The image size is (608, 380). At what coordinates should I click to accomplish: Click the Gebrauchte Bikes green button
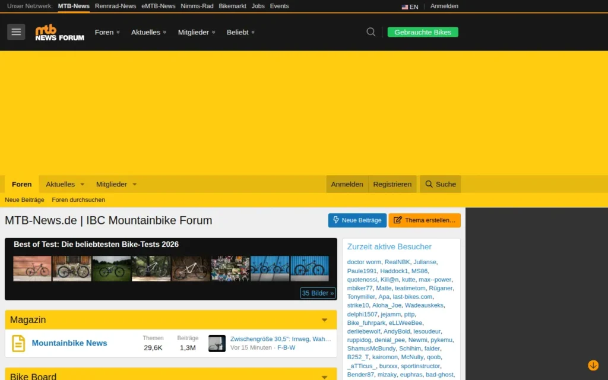click(423, 32)
